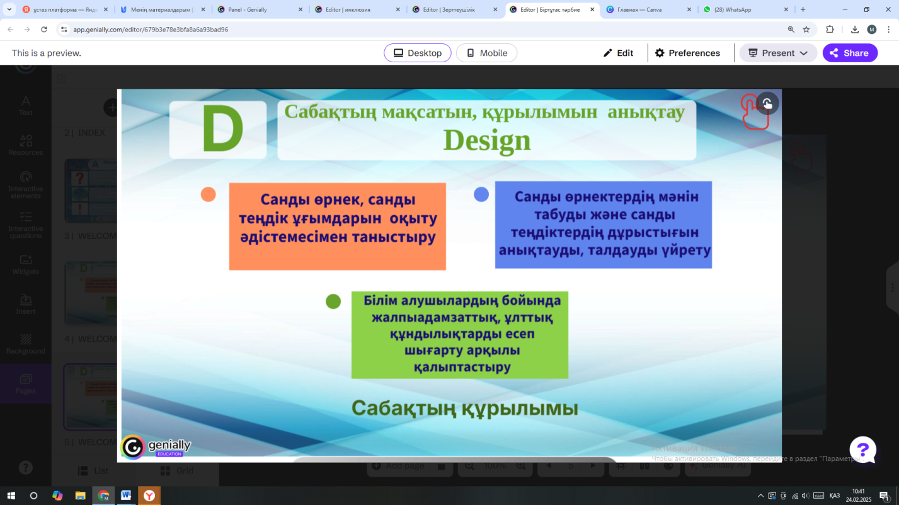The image size is (899, 505).
Task: Open the Background panel
Action: coord(25,345)
